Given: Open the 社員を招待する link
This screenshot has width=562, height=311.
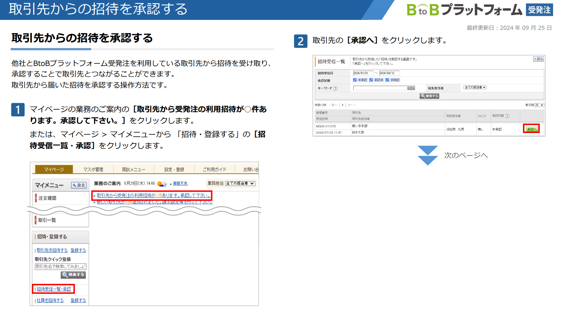Looking at the screenshot, I should point(50,300).
